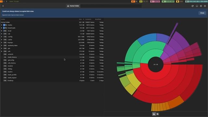
Task: Select the .bash_logout file row
Action: 52,77
